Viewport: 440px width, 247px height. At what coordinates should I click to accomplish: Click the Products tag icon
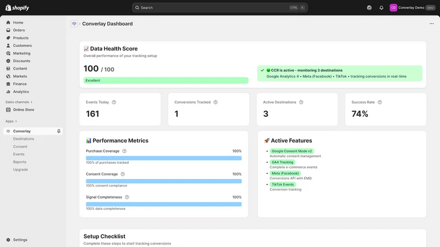(x=8, y=38)
